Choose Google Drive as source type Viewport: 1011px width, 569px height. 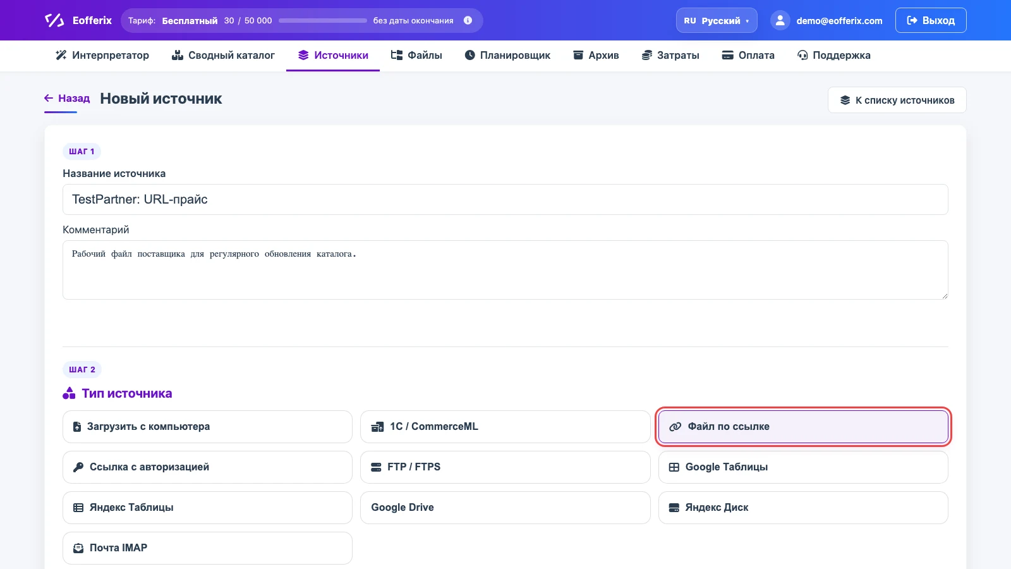[x=505, y=508]
